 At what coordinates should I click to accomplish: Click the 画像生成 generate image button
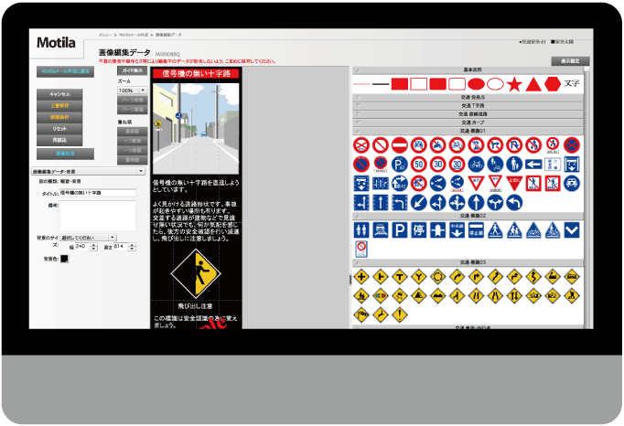click(x=66, y=154)
